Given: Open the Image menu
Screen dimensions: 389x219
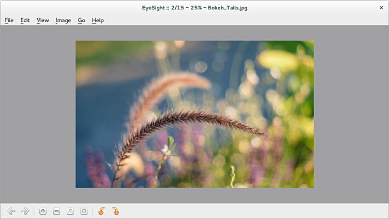Looking at the screenshot, I should [x=63, y=20].
